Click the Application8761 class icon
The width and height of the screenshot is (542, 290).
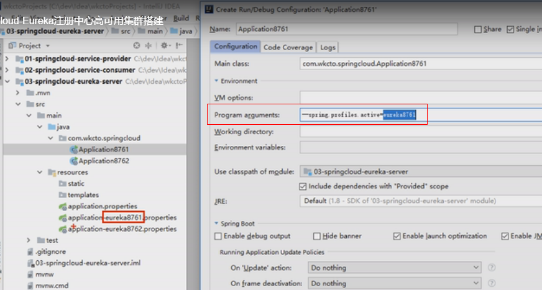(x=73, y=150)
